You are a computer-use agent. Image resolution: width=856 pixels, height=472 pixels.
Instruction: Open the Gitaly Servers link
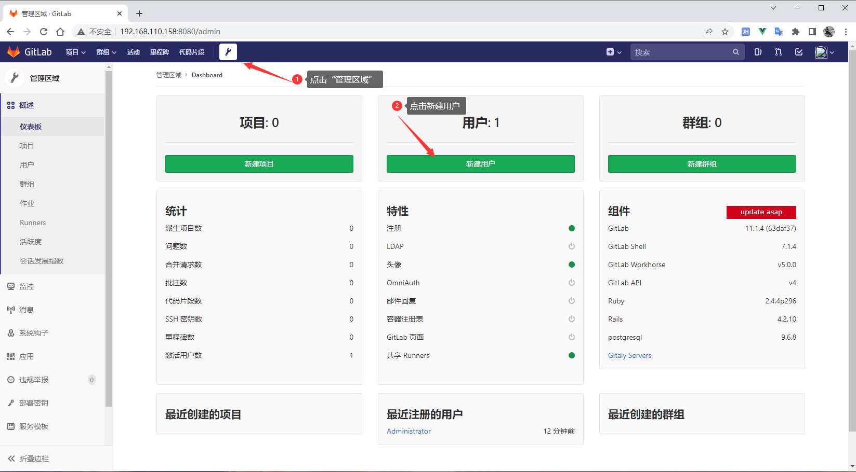[629, 355]
